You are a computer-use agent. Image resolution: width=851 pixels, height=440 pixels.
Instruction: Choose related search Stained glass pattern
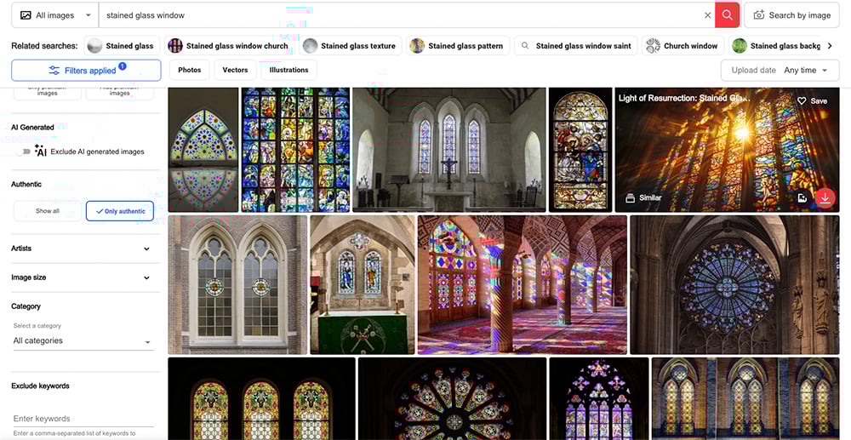[458, 46]
